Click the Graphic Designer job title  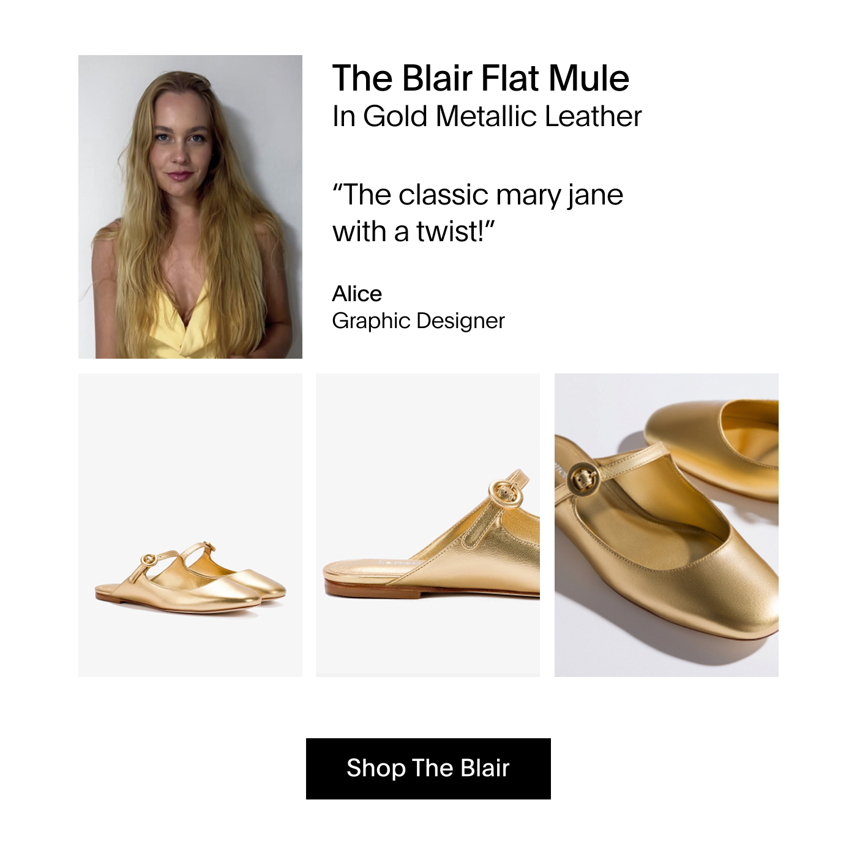[418, 321]
